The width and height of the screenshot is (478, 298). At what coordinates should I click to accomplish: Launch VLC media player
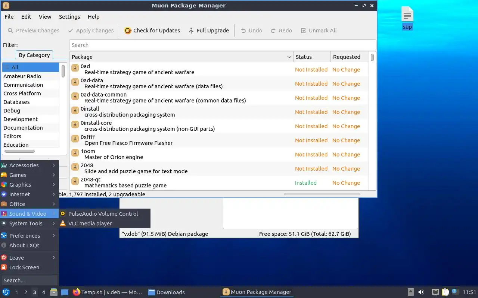(x=105, y=223)
